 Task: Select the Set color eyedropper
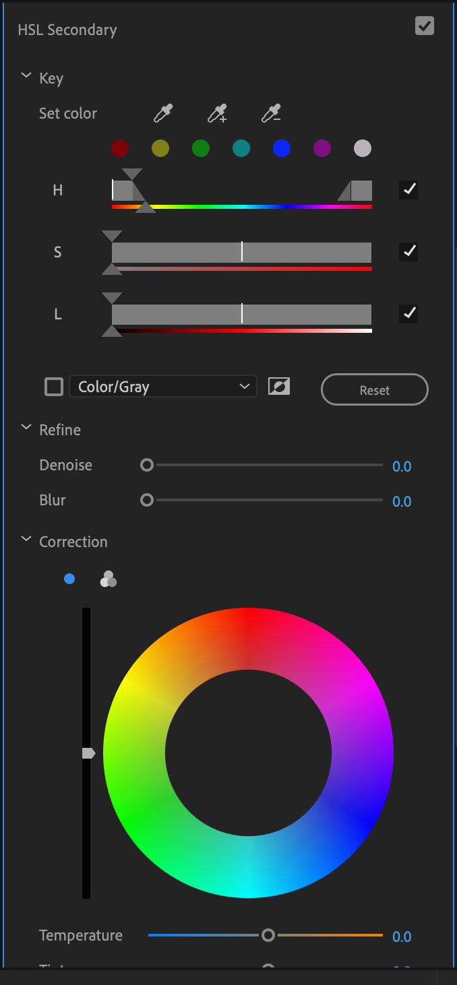click(162, 113)
